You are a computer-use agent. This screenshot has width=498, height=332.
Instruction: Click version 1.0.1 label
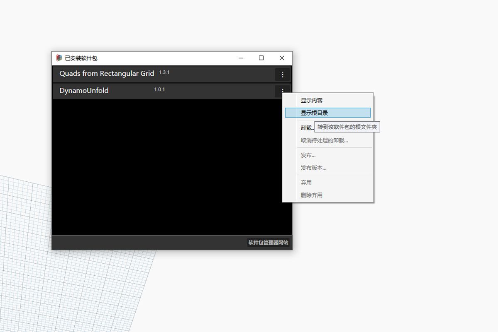159,89
